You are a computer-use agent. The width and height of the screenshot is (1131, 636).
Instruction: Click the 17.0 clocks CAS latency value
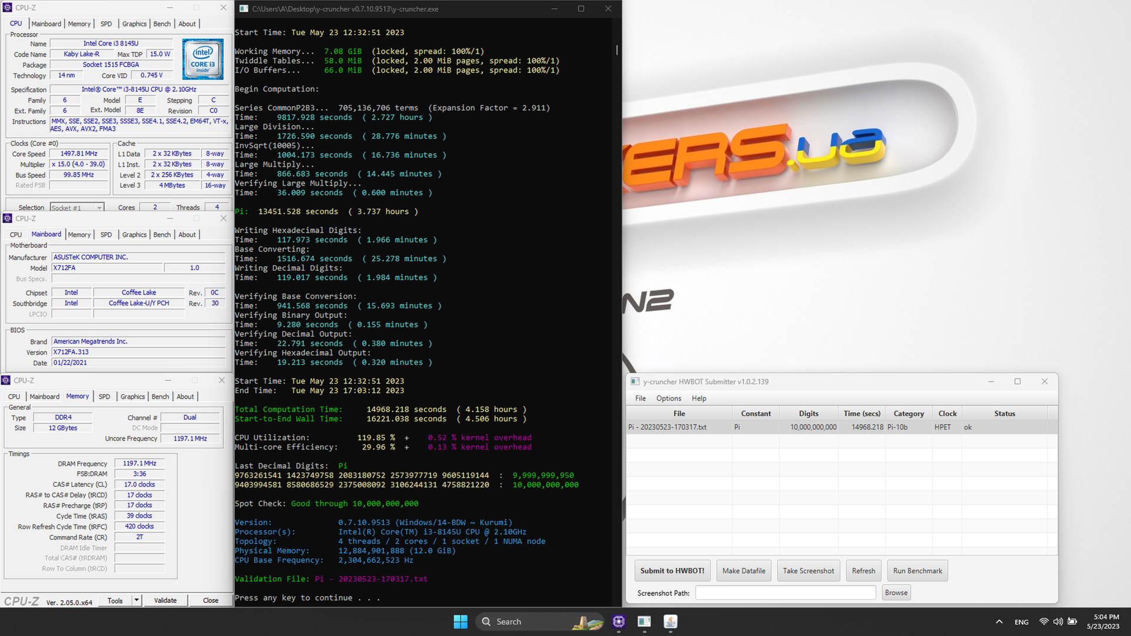click(139, 485)
